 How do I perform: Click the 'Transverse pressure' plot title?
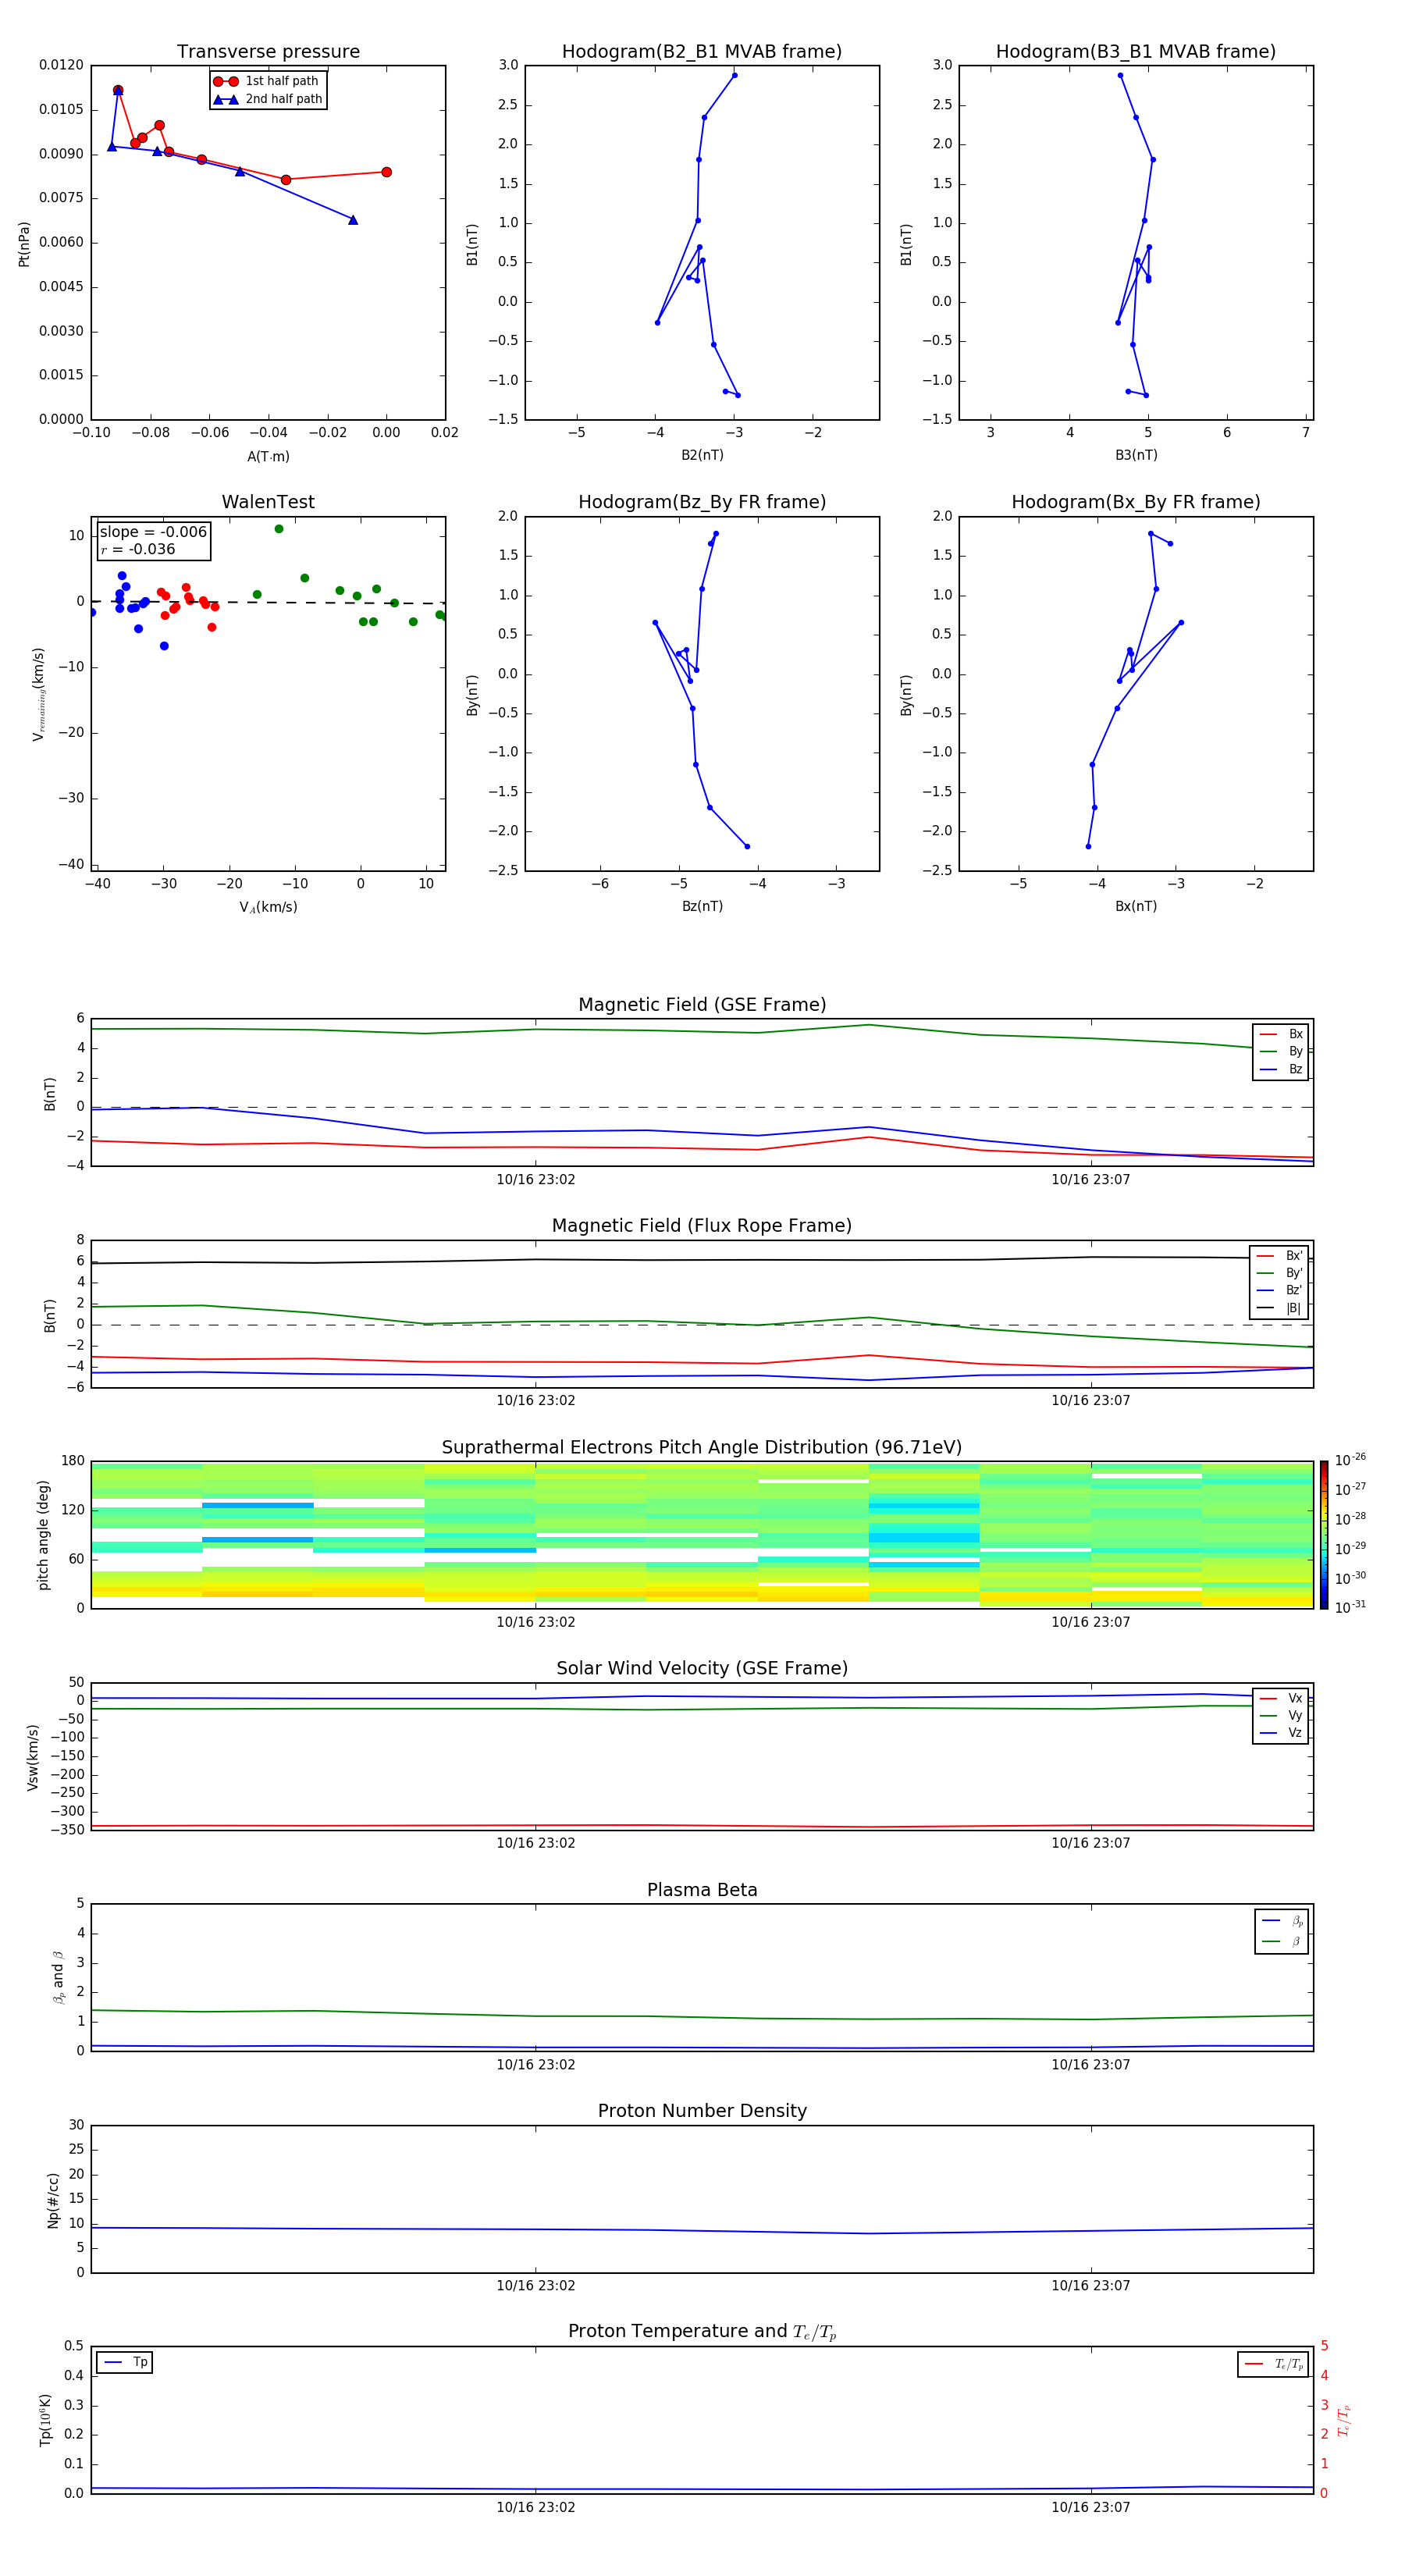(x=268, y=52)
